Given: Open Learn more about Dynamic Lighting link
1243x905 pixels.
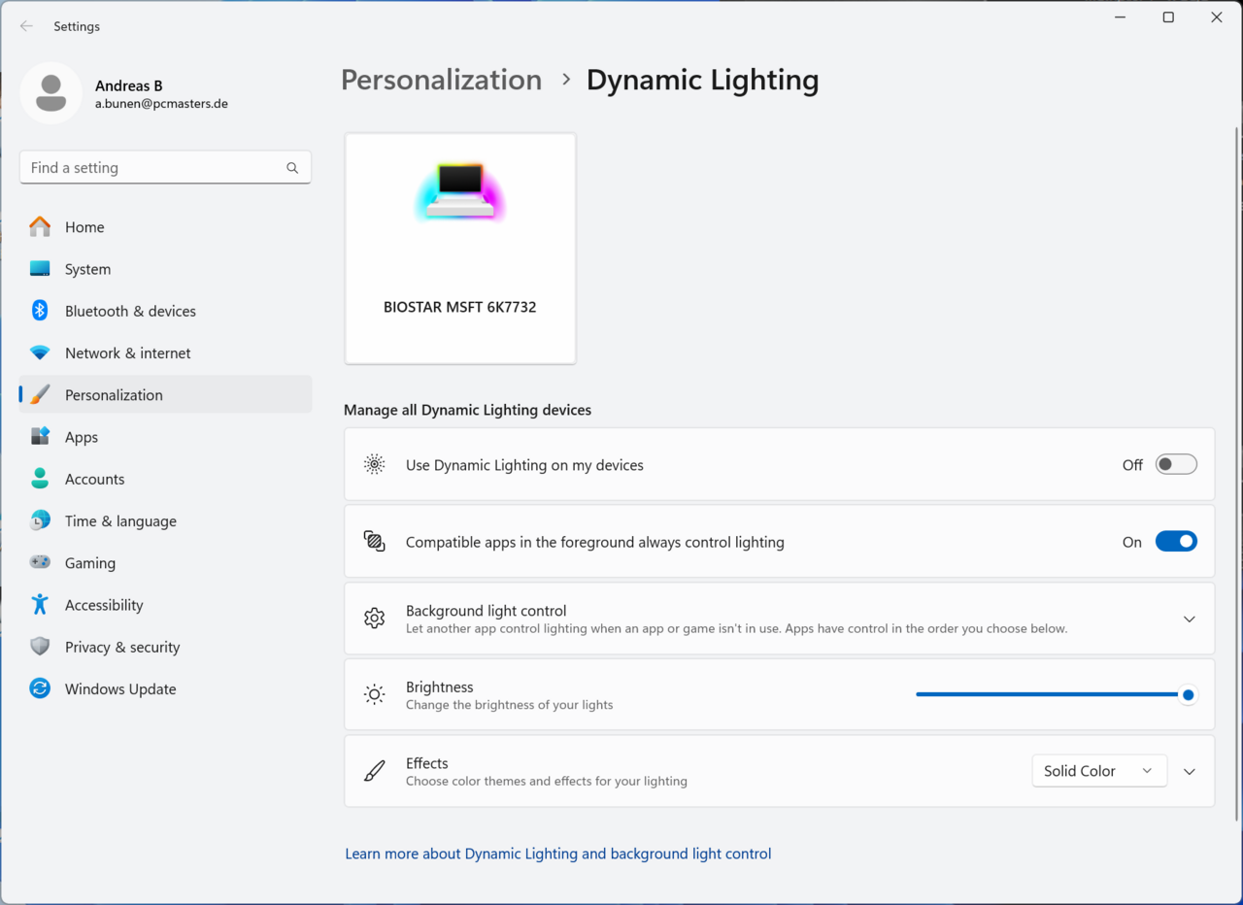Looking at the screenshot, I should point(558,854).
